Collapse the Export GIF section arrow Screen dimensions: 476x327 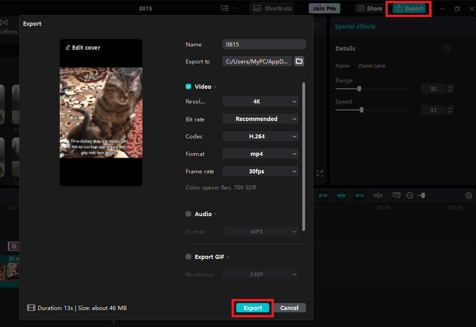[228, 257]
